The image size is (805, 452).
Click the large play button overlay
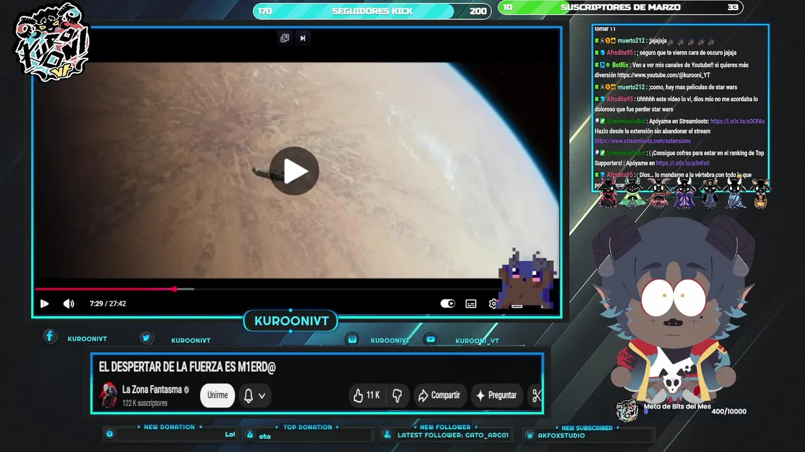[294, 171]
